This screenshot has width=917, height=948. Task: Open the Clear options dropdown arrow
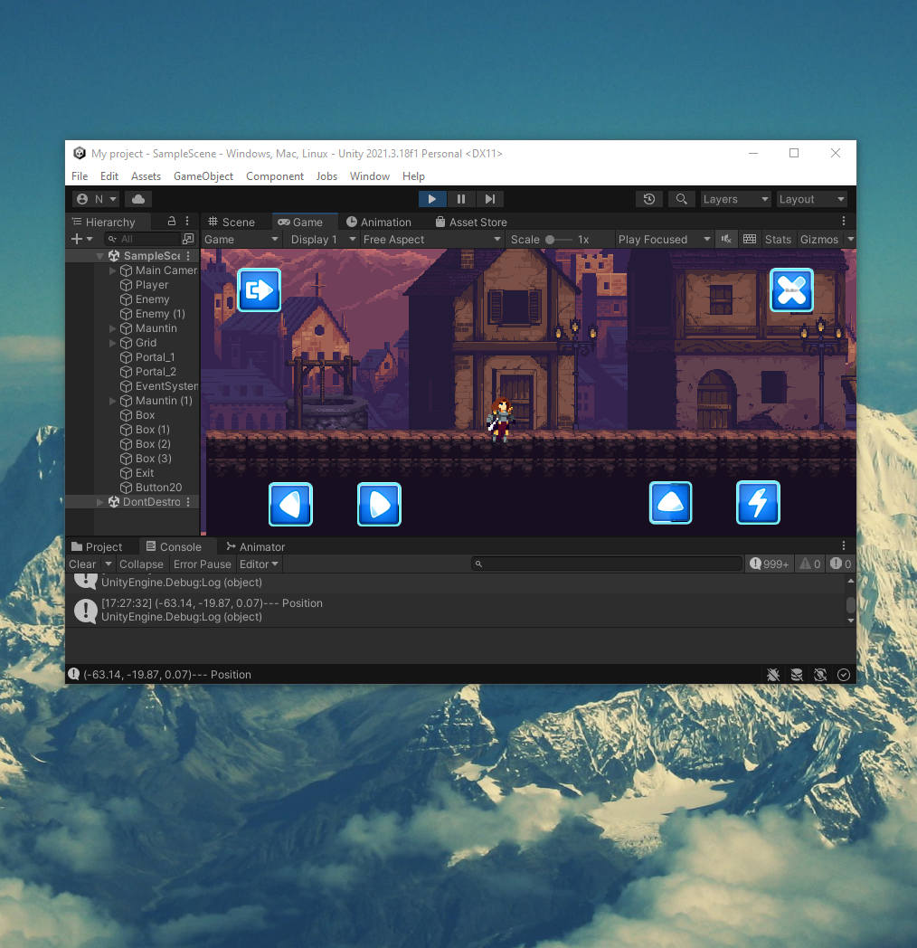point(109,564)
